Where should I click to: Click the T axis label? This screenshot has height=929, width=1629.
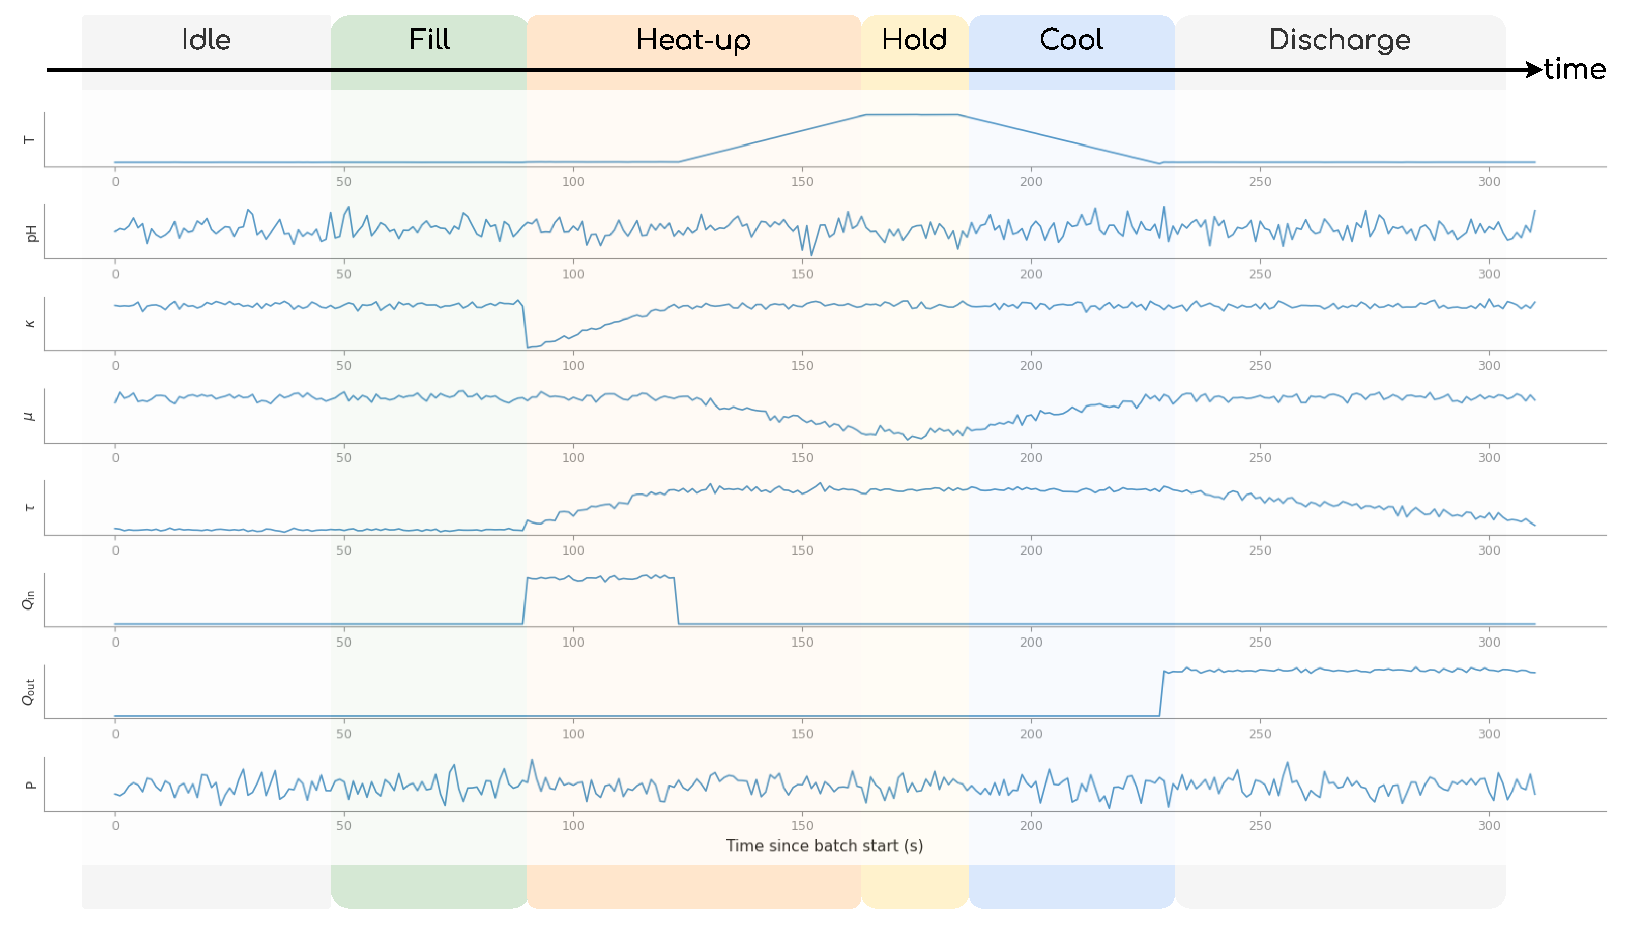pos(28,140)
